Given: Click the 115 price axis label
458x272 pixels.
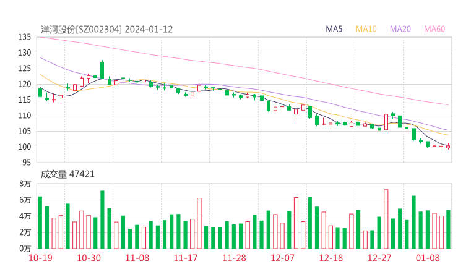Looking at the screenshot, I should tap(25, 100).
